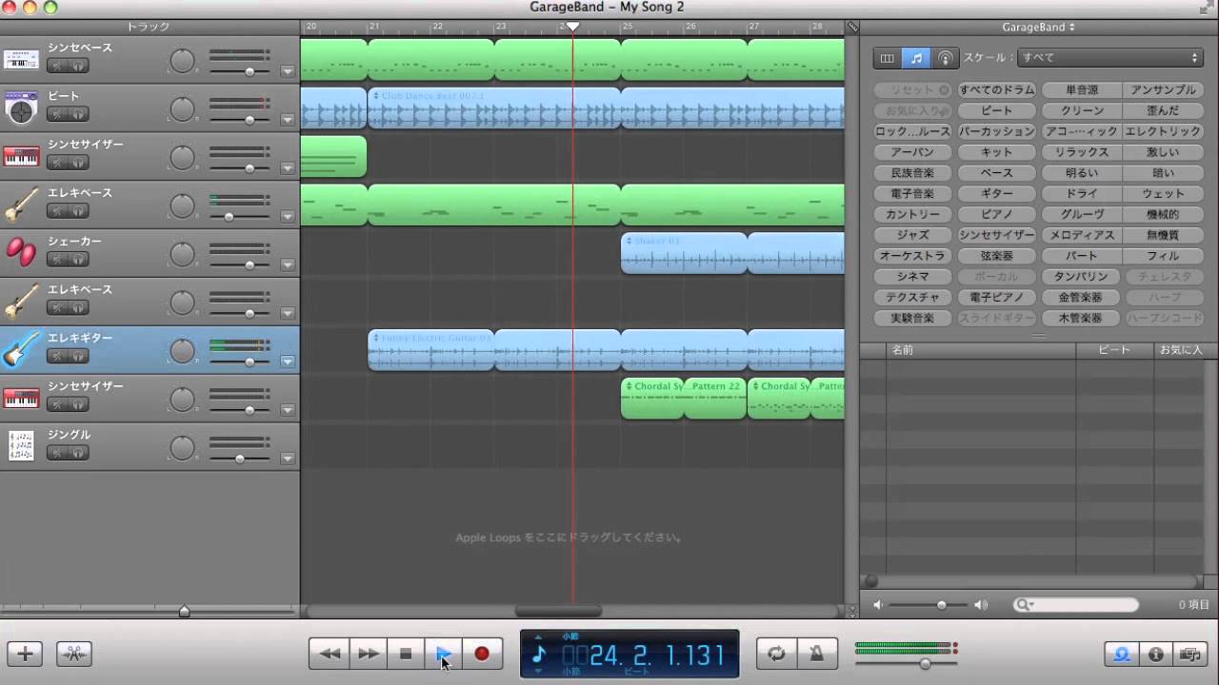
Task: Click the エレキギター blue guitar icon
Action: [21, 350]
